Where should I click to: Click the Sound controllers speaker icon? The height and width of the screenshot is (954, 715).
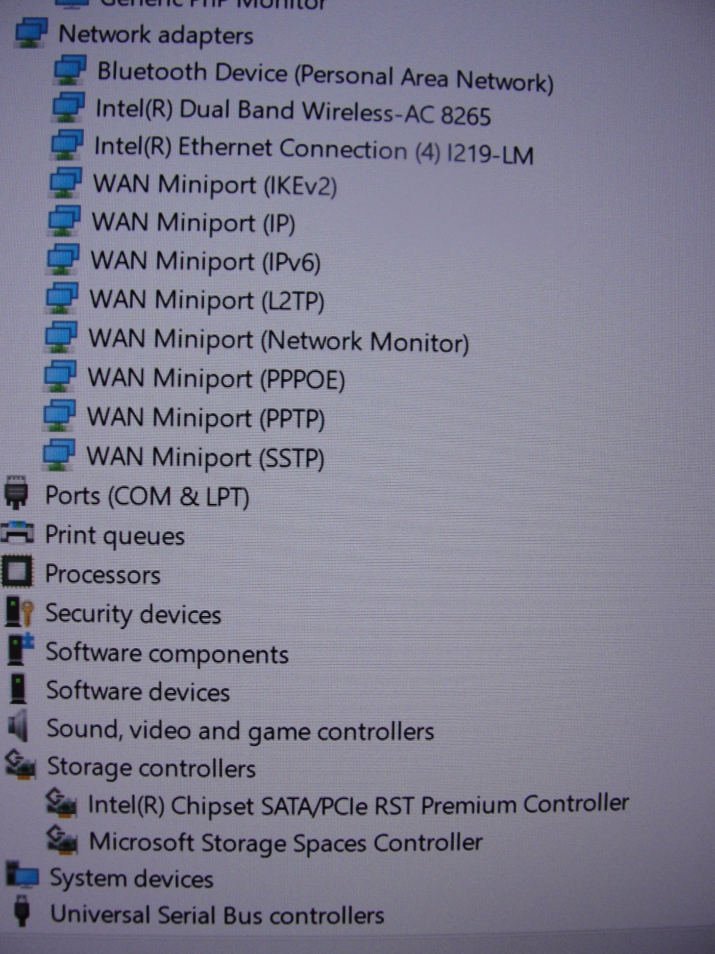point(18,727)
